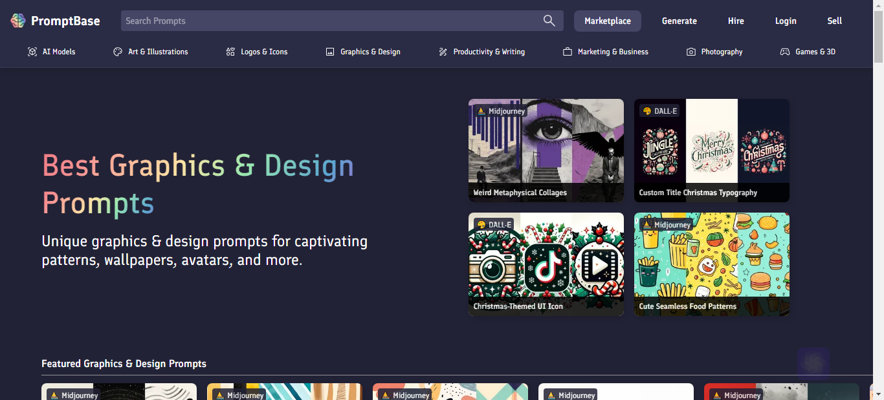Open Cute Seamless Food Patterns thumbnail
The image size is (884, 400).
[x=712, y=264]
